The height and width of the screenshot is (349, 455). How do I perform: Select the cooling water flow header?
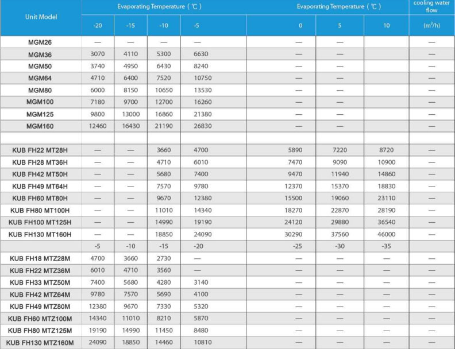(431, 6)
